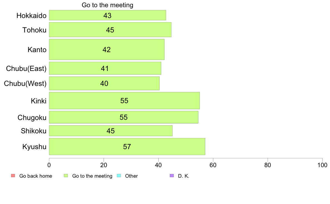Click the 0 axis tick label
Image resolution: width=330 pixels, height=204 pixels.
coord(49,165)
